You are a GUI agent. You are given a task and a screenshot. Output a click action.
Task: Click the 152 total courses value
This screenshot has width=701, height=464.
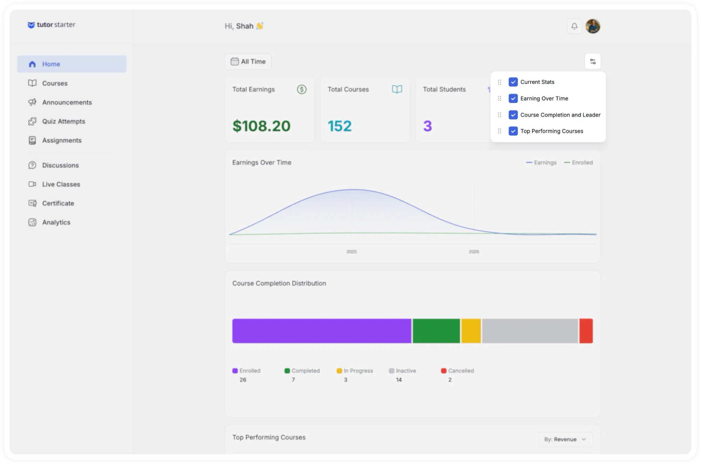(x=339, y=126)
